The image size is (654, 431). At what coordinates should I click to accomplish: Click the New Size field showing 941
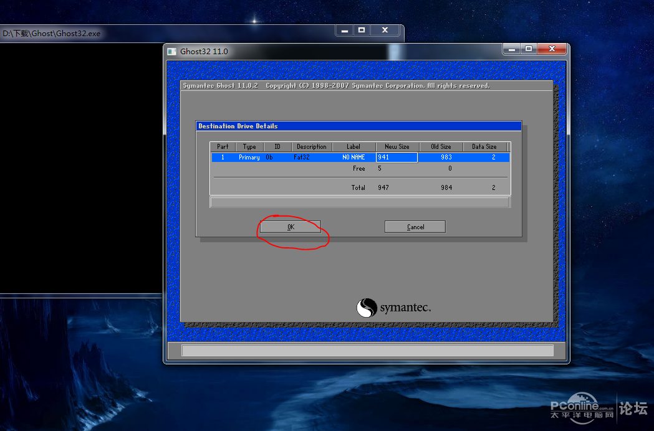397,157
